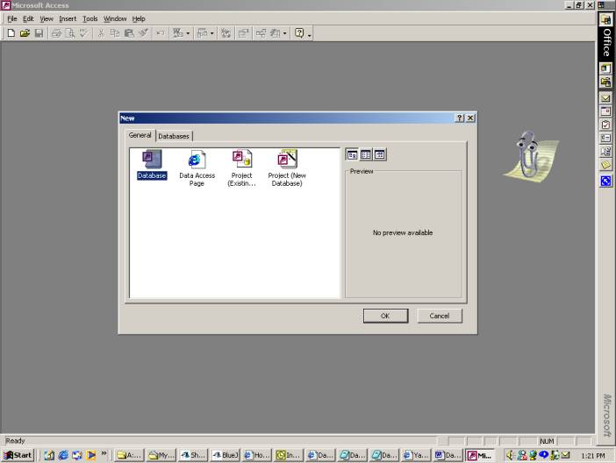Click the Clippy Office Assistant
Image resolution: width=616 pixels, height=463 pixels.
click(x=531, y=158)
